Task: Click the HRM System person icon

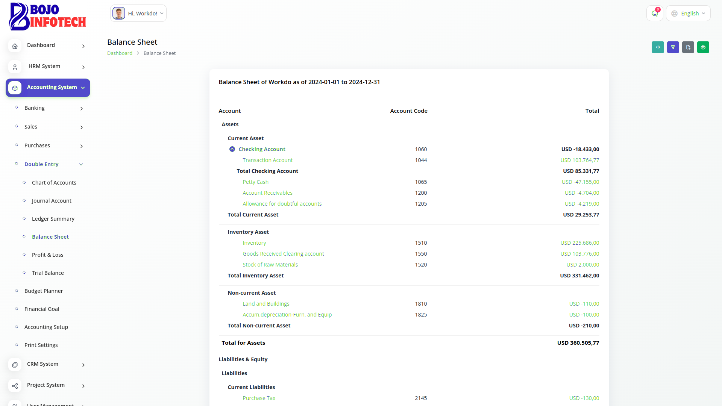Action: 15,67
